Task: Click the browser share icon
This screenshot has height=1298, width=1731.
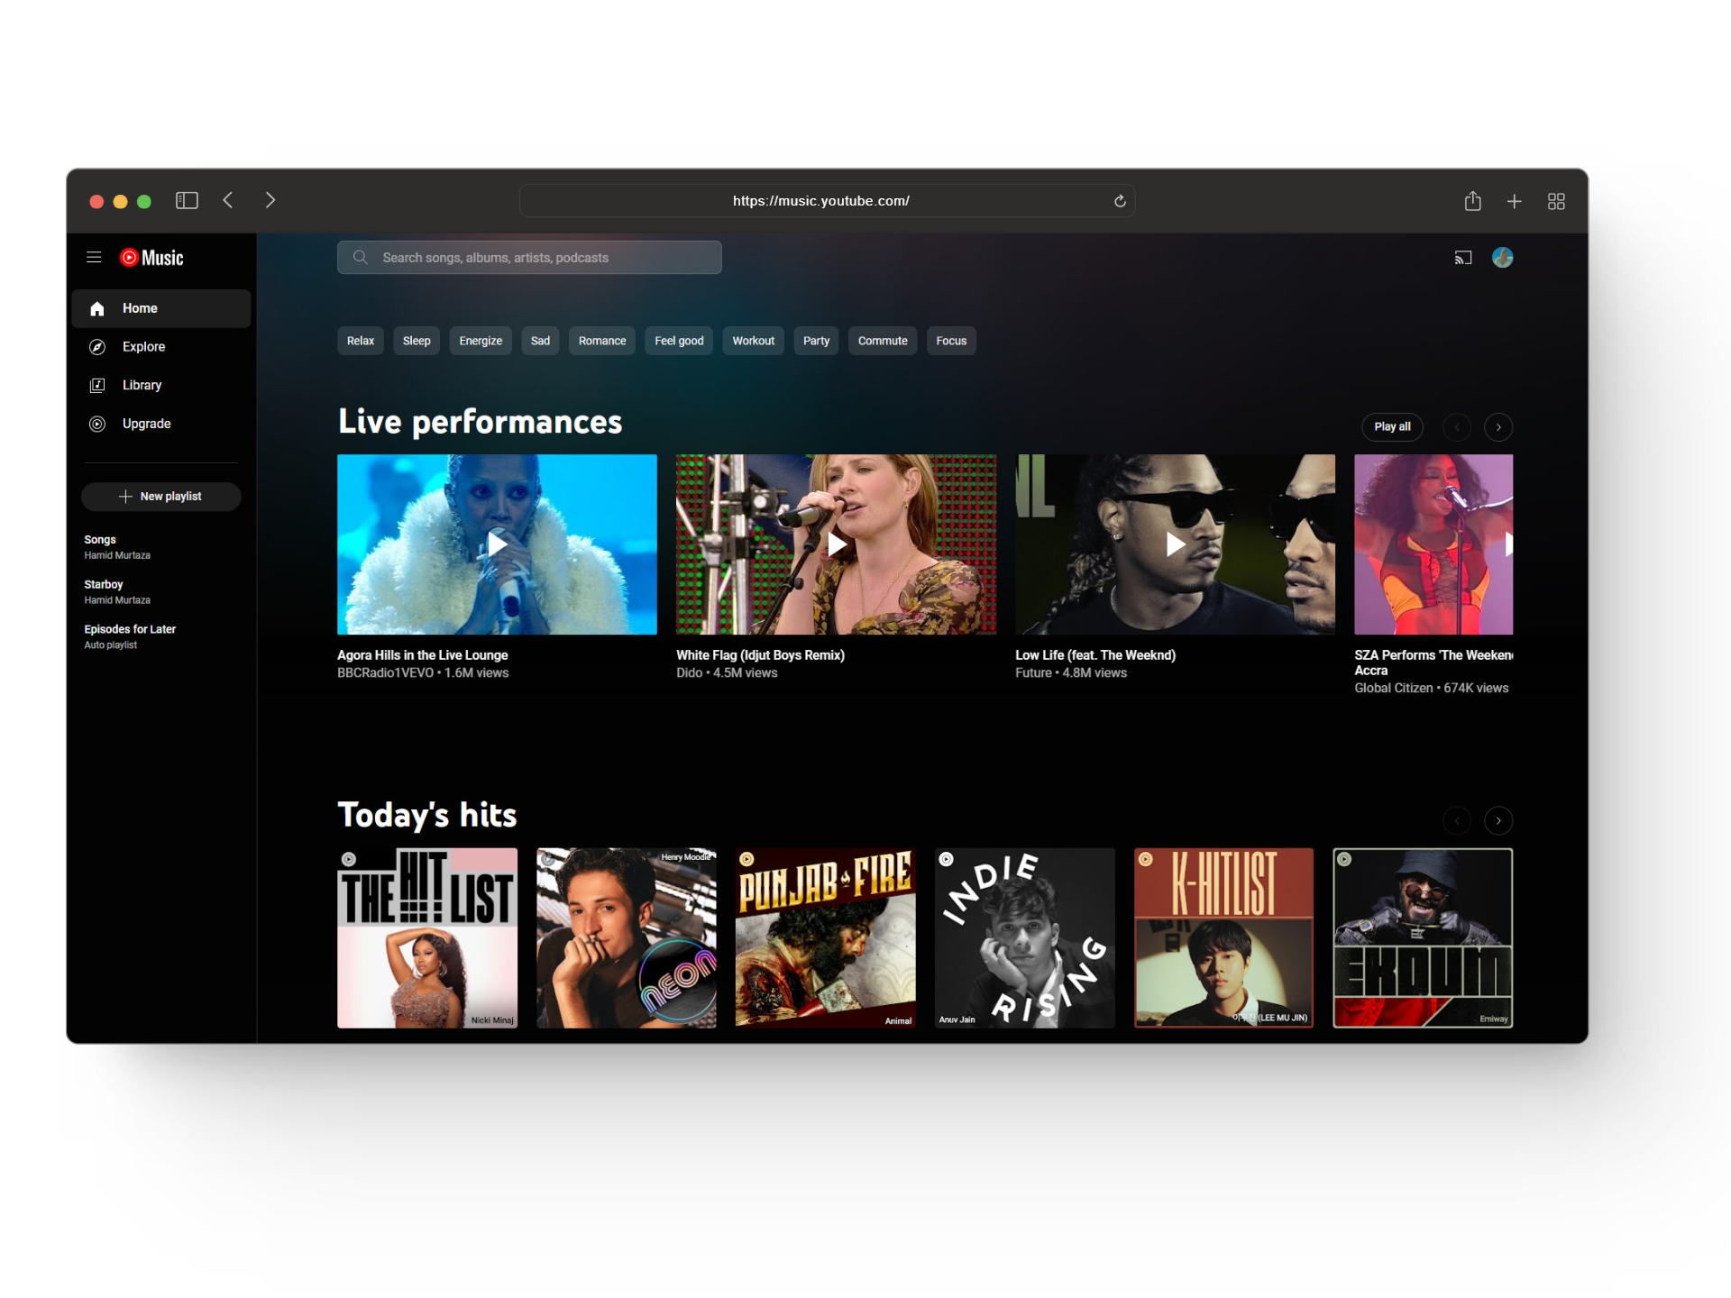Action: [1472, 201]
